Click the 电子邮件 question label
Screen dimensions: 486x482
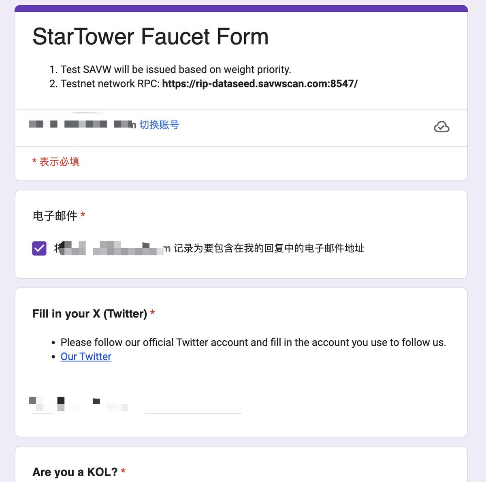[x=55, y=215]
